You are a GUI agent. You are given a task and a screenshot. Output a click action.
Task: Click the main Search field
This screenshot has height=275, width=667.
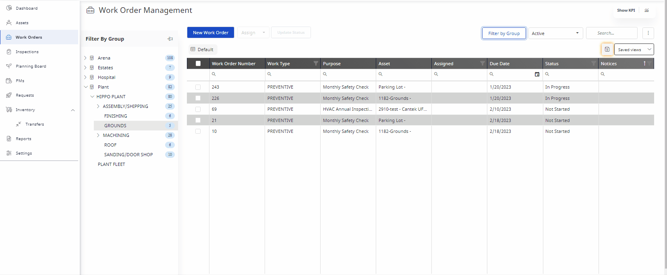tap(611, 33)
